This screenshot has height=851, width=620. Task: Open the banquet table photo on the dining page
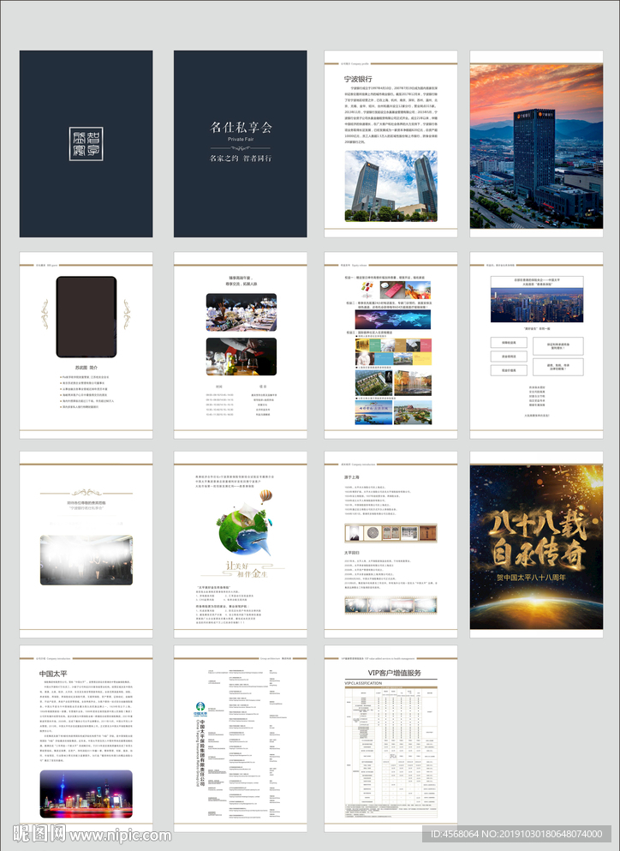pyautogui.click(x=241, y=312)
